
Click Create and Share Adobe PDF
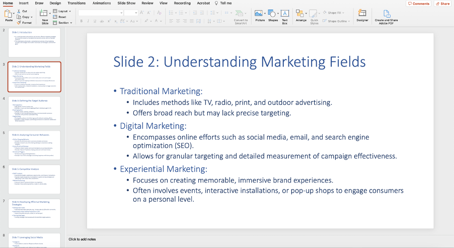(386, 17)
